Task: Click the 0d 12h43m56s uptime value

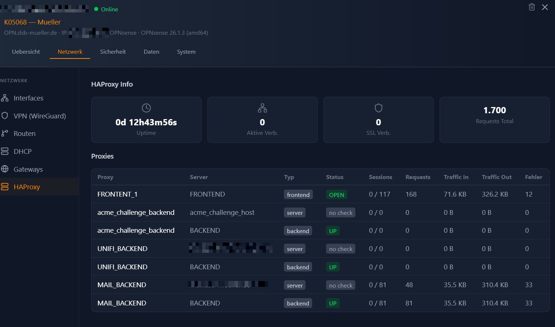Action: point(146,122)
